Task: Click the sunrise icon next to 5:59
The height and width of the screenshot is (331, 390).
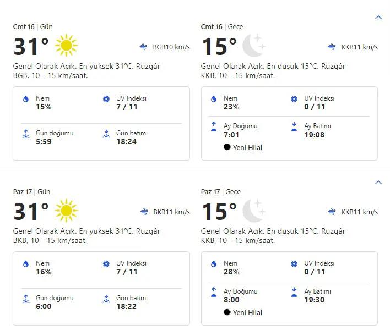Action: (25, 134)
